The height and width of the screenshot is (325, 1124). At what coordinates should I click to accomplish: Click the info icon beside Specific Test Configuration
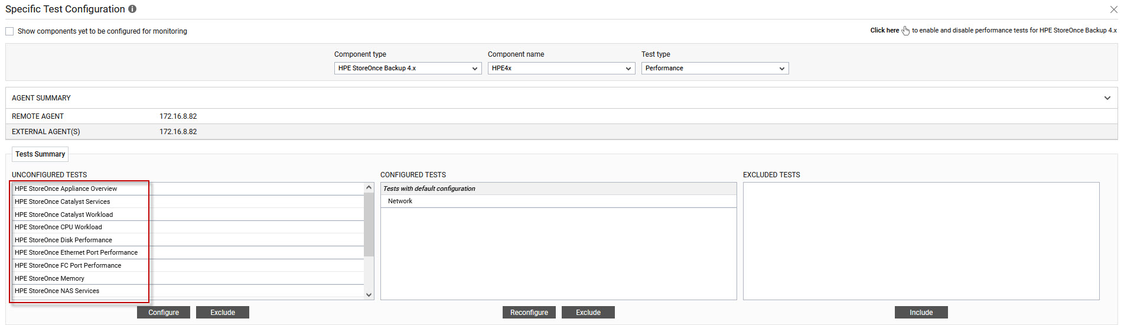pyautogui.click(x=132, y=9)
